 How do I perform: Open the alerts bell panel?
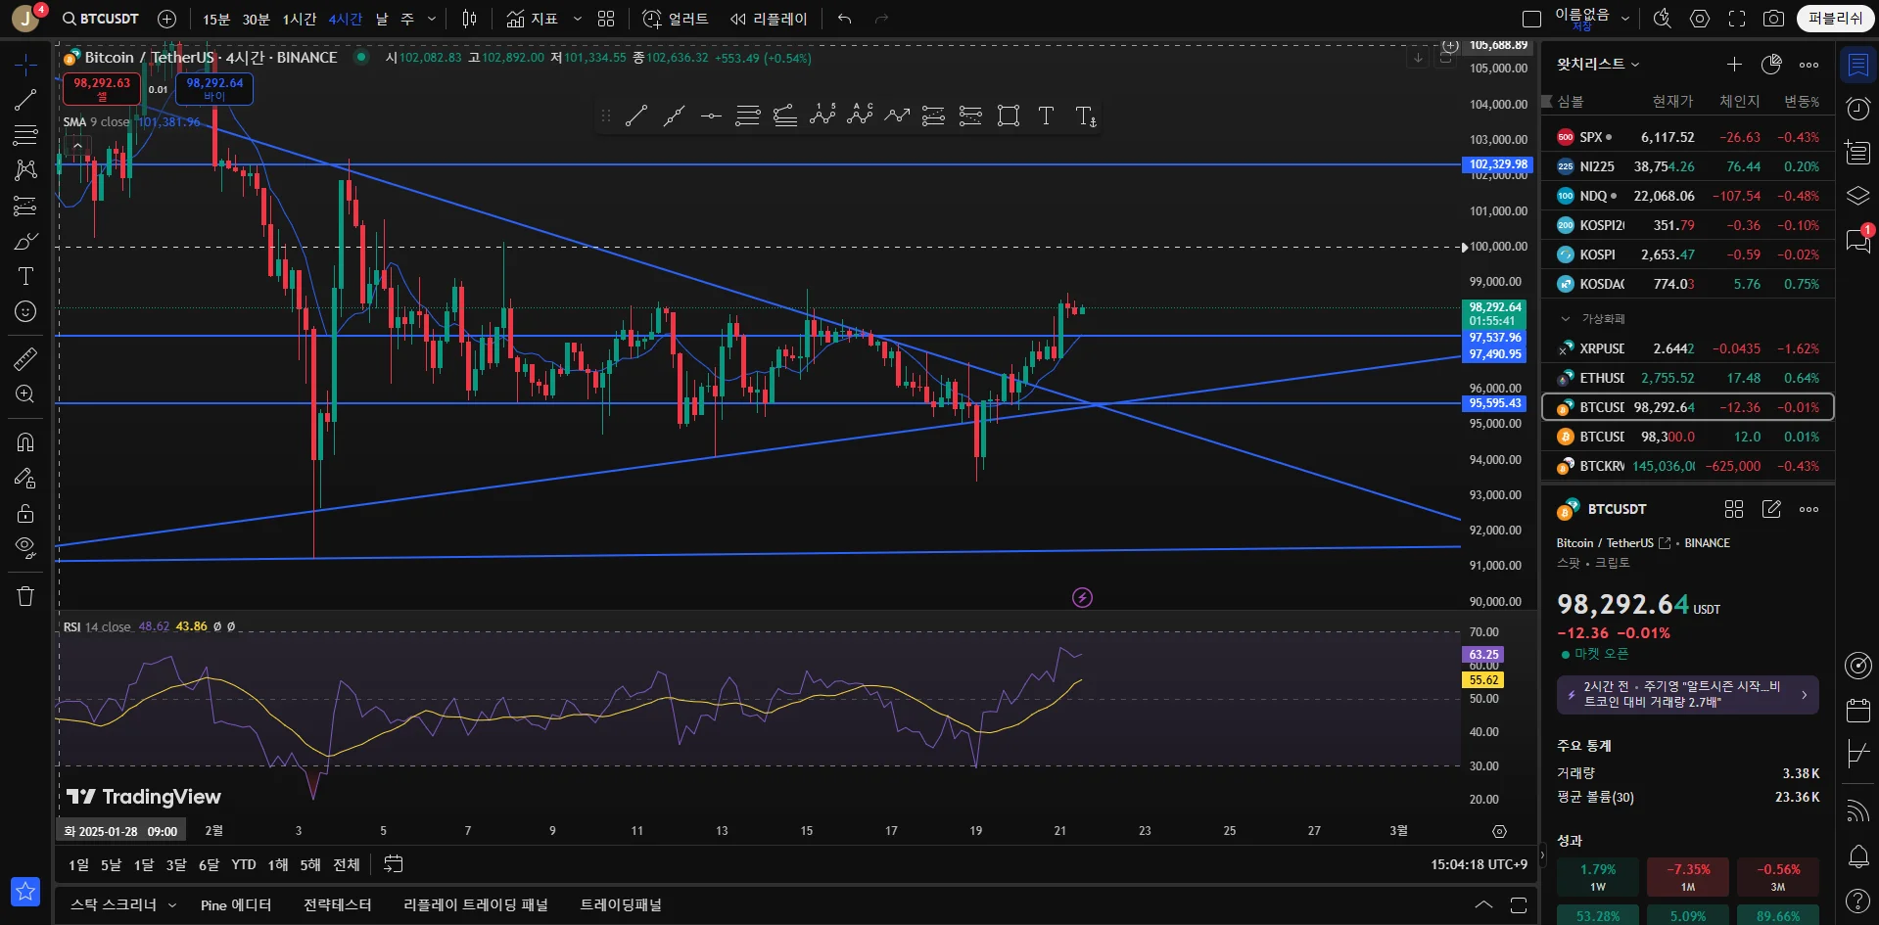pyautogui.click(x=1858, y=856)
